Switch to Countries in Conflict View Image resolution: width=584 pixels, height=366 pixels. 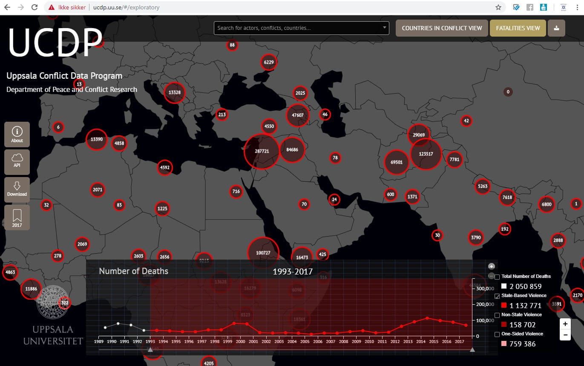(442, 28)
